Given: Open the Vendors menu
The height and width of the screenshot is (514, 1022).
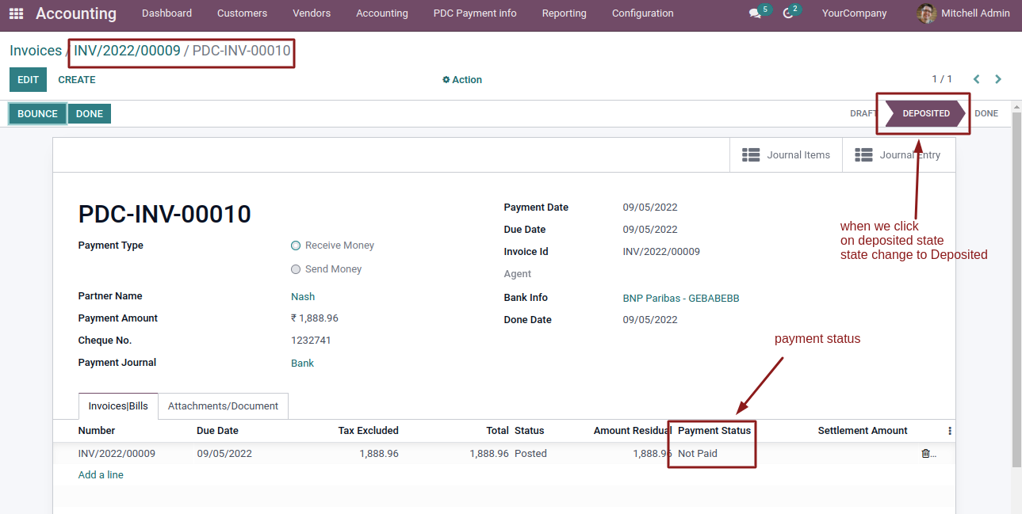Looking at the screenshot, I should coord(312,13).
